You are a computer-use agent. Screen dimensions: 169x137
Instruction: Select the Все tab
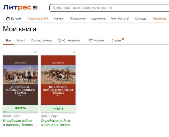[8, 40]
